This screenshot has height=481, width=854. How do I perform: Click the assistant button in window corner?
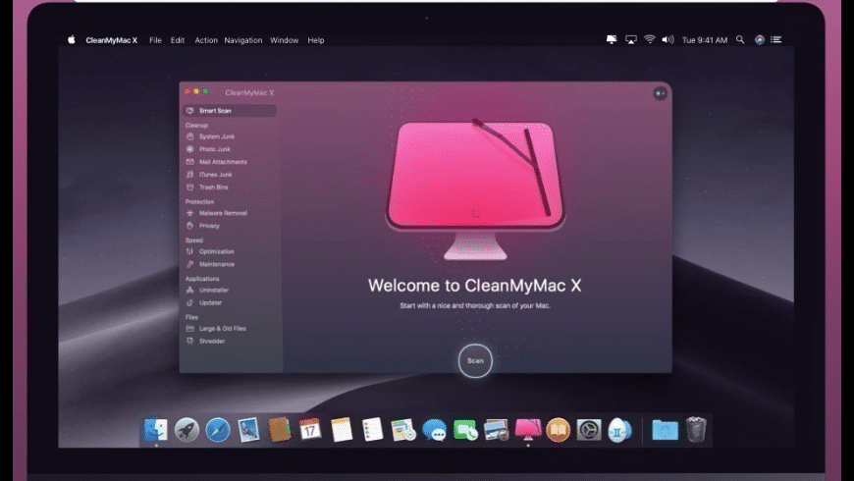660,93
